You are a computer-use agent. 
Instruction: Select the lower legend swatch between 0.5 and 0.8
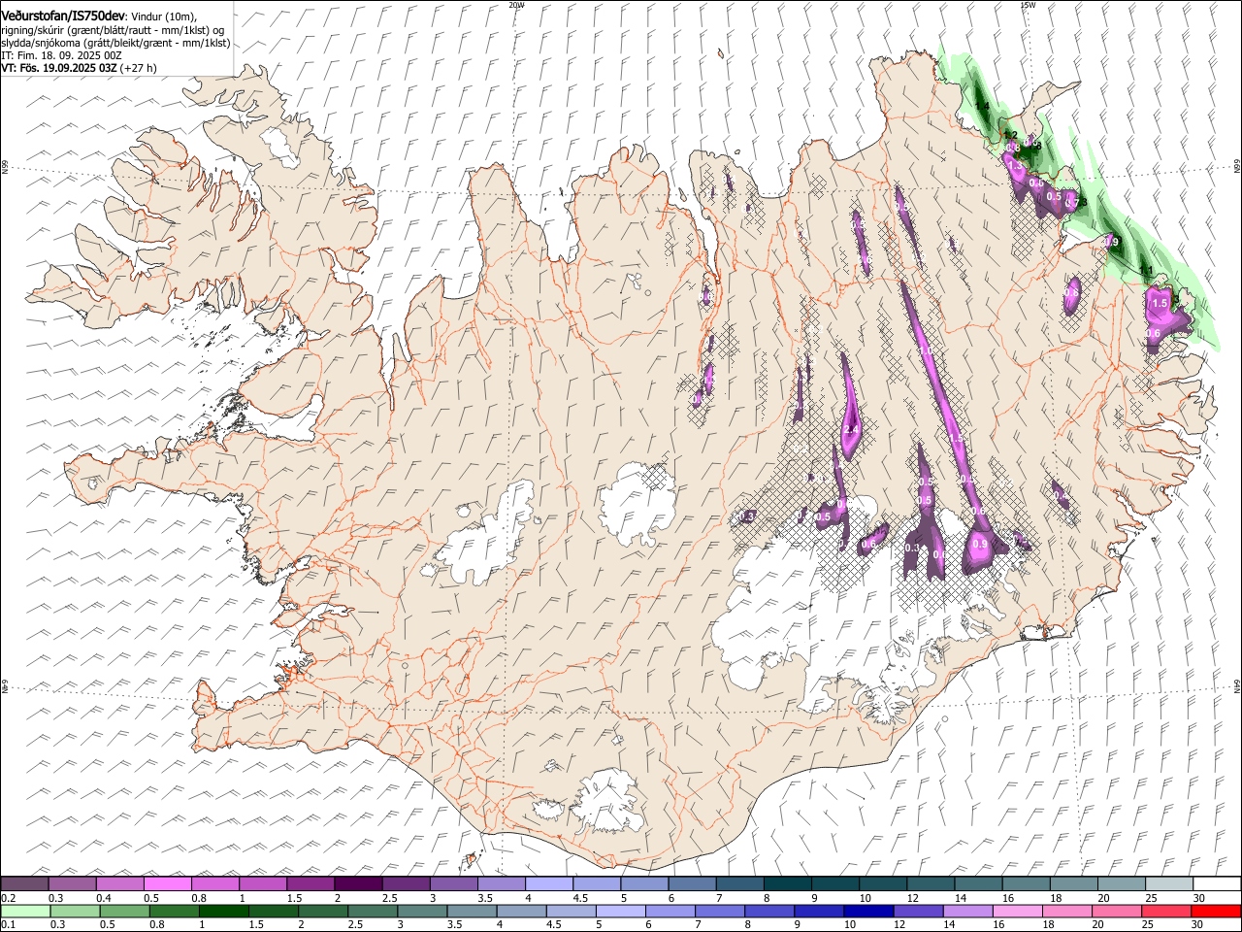[x=124, y=911]
